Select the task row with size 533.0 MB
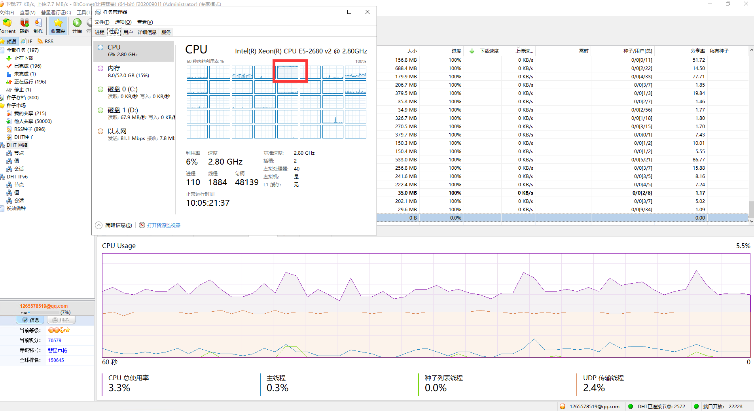 tap(562, 160)
